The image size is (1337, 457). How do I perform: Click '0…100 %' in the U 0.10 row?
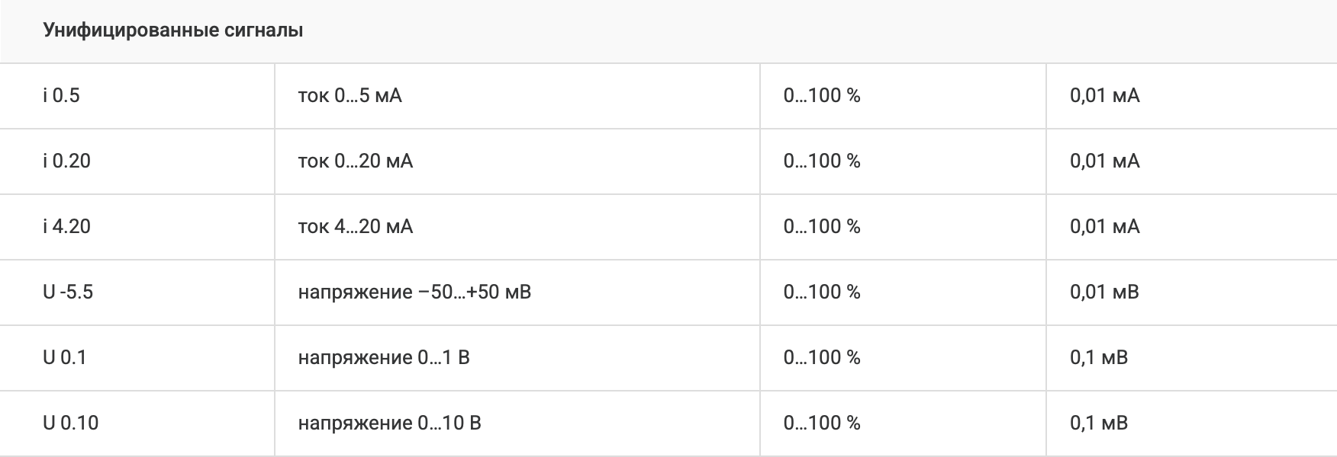822,423
